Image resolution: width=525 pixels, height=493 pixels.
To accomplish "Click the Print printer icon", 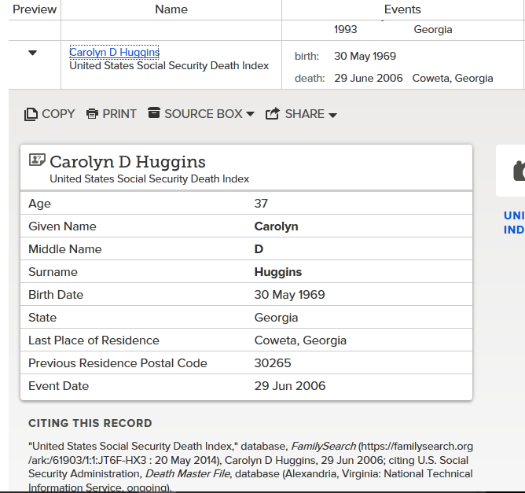I will click(92, 114).
